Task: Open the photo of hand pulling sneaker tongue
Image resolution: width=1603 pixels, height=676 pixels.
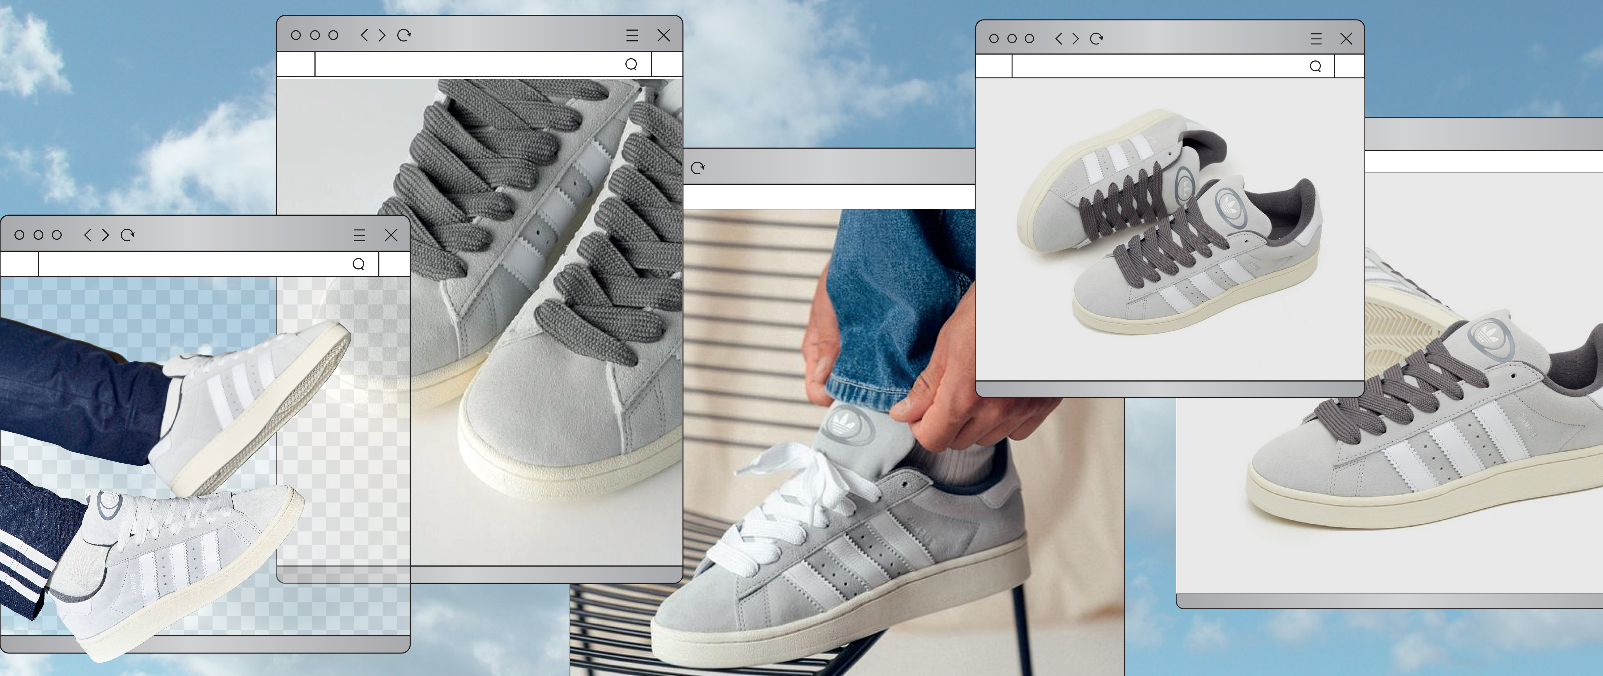Action: coord(847,442)
